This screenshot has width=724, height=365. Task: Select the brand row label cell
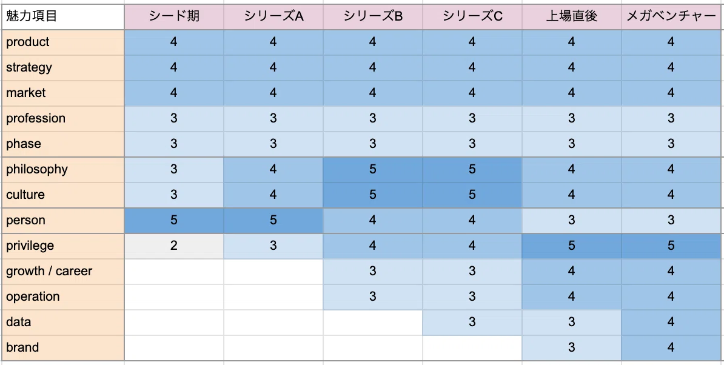pos(63,347)
